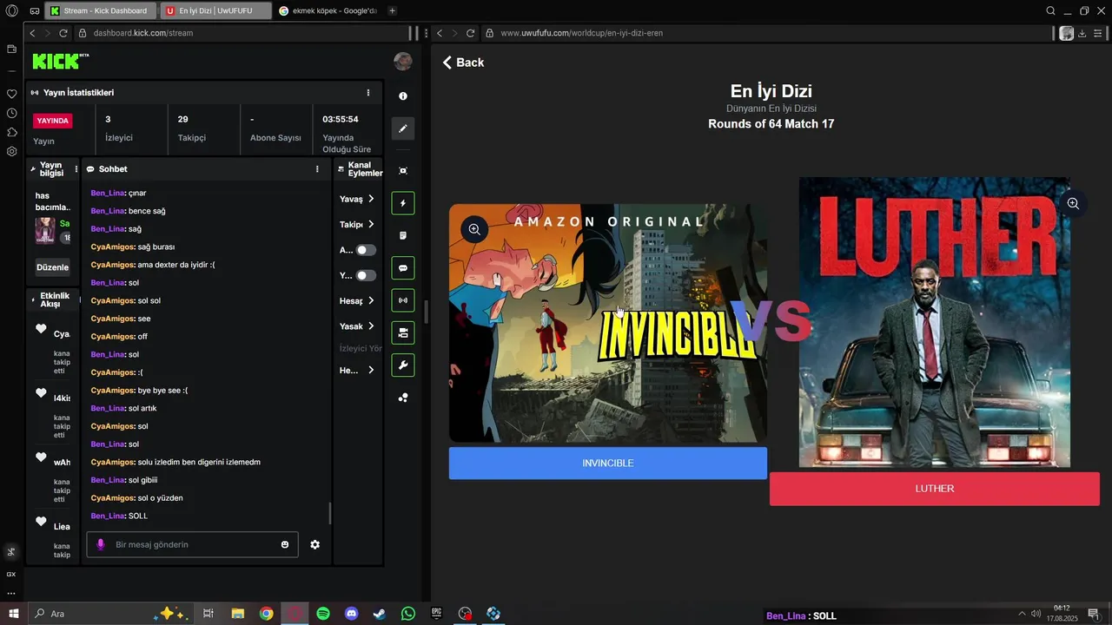Open chat settings gear icon
The height and width of the screenshot is (625, 1112).
(x=314, y=544)
